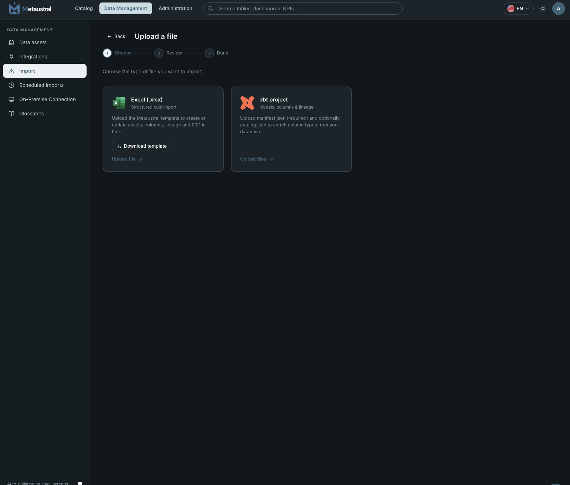Open the Catalog tab
Viewport: 570px width, 485px height.
[x=84, y=8]
